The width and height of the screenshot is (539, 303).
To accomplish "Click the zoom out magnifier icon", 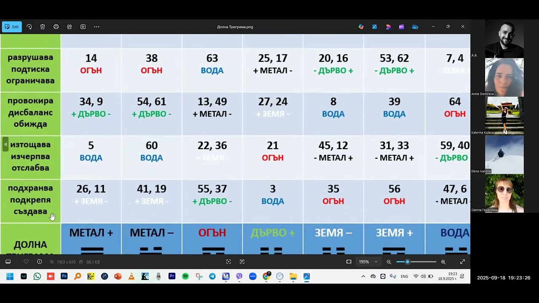I will [x=389, y=262].
